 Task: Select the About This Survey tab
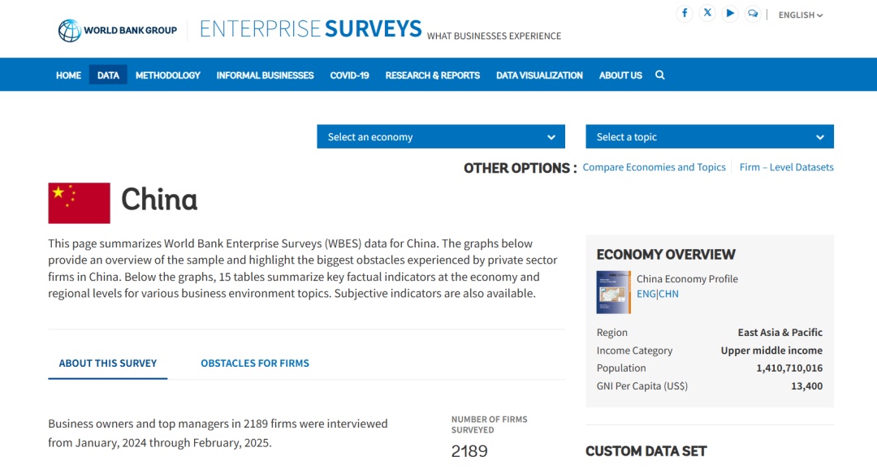(x=108, y=364)
